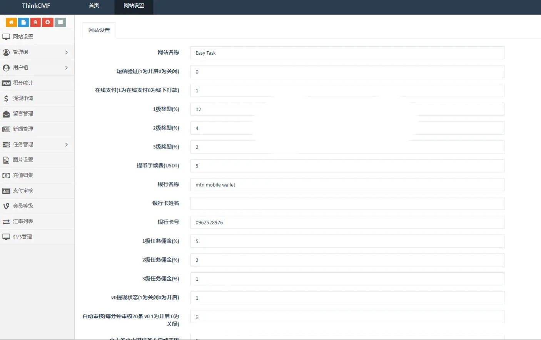Open 会员等级 in the sidebar
541x340 pixels.
[x=37, y=206]
